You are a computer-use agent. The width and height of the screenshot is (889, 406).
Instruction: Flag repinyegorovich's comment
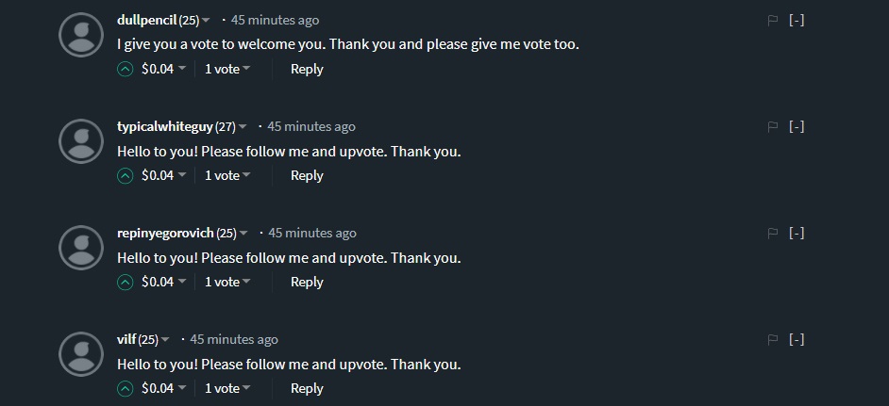pos(772,233)
